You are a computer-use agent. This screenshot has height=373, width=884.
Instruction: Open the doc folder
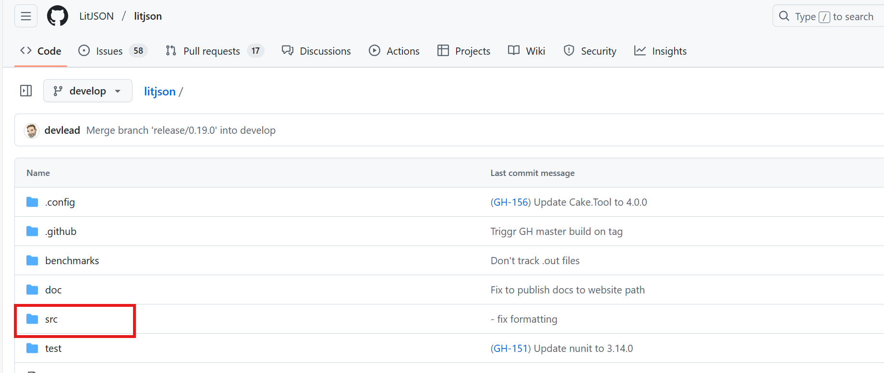[x=53, y=290]
